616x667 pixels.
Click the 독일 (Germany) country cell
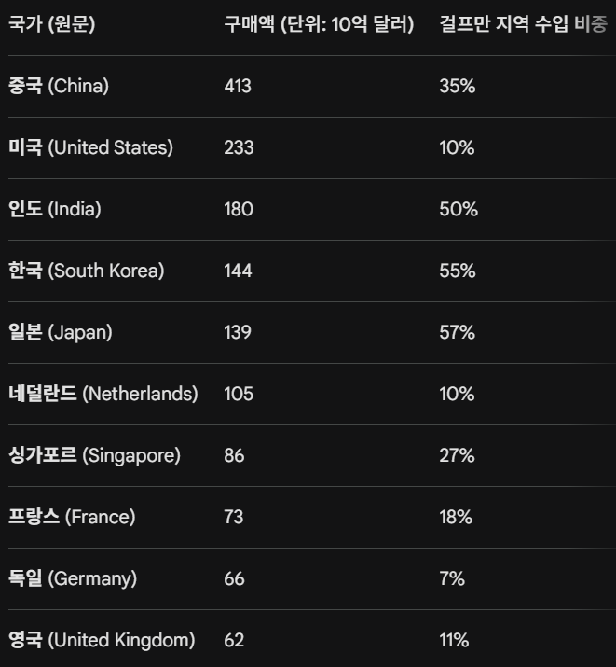[73, 578]
